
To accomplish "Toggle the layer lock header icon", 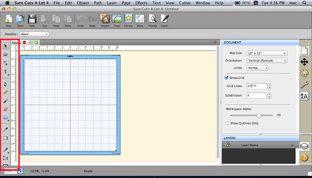I will pyautogui.click(x=228, y=145).
